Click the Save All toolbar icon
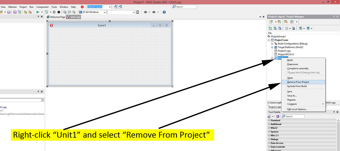Screen dimensions: 340x151 (x=15, y=12)
